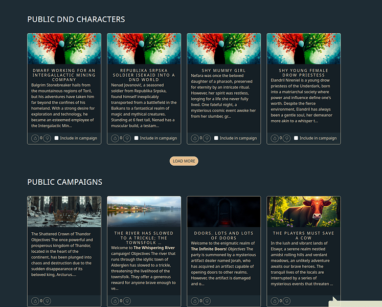Downvote the Players Must Save a Cow campaign
Viewport: 382px width, 307px height.
pos(287,301)
